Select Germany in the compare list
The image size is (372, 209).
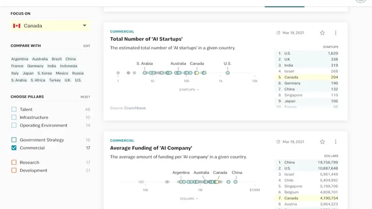(x=35, y=66)
